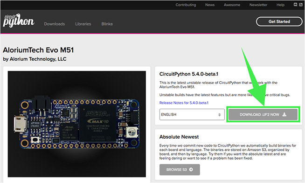
Task: Open the Contributing link
Action: pos(186,5)
